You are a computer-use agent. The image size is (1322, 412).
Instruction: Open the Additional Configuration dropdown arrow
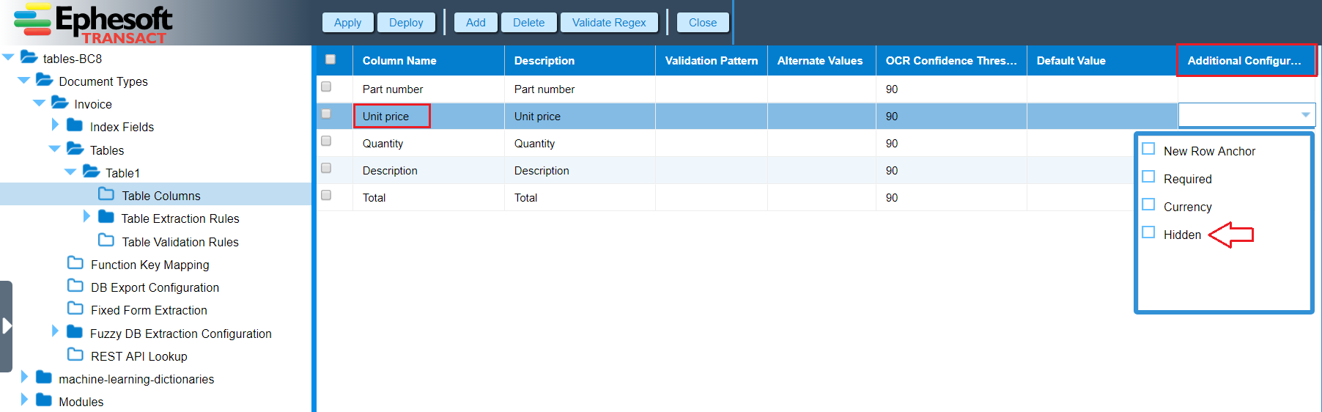1305,115
